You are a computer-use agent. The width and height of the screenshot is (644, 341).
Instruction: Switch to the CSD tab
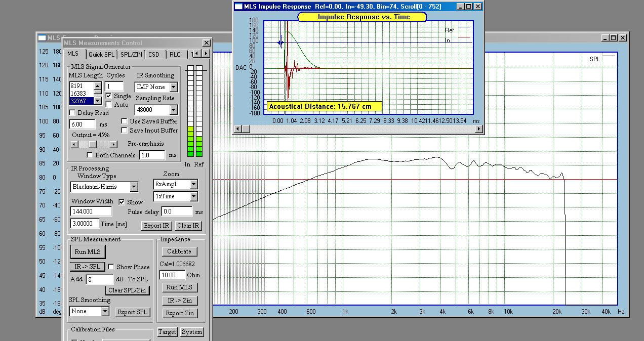(154, 55)
